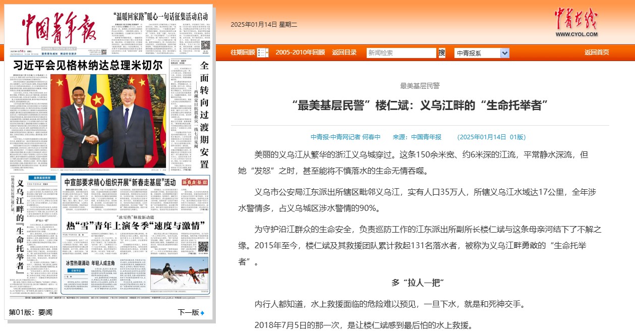This screenshot has width=635, height=331.
Task: Open article 热"雪"青年上演冬季"速度与激情"
Action: [135, 225]
